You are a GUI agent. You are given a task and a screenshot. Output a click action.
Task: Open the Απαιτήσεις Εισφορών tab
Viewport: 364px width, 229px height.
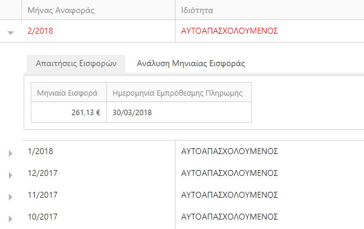pyautogui.click(x=76, y=64)
